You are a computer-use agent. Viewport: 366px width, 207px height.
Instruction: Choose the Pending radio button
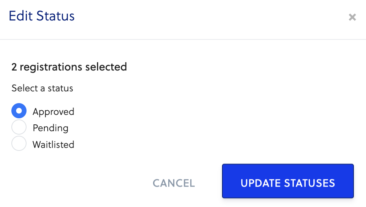click(19, 127)
